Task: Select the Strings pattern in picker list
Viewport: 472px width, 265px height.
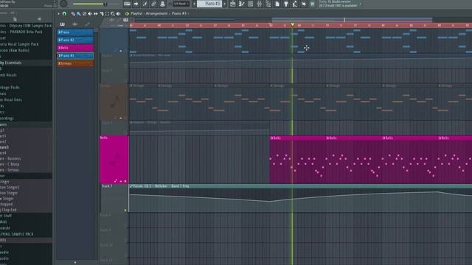Action: click(75, 63)
